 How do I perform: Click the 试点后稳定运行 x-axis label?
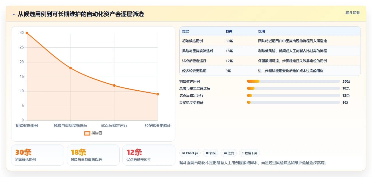(x=114, y=125)
